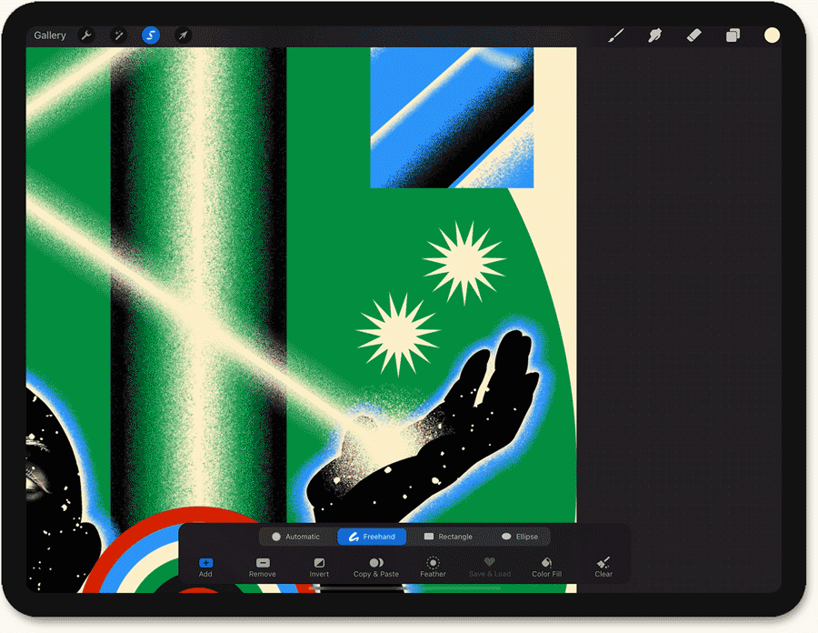Select the Brush tool
The image size is (818, 633).
pos(616,35)
